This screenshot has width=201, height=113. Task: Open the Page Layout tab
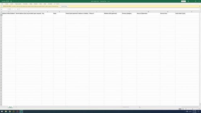tap(18, 4)
